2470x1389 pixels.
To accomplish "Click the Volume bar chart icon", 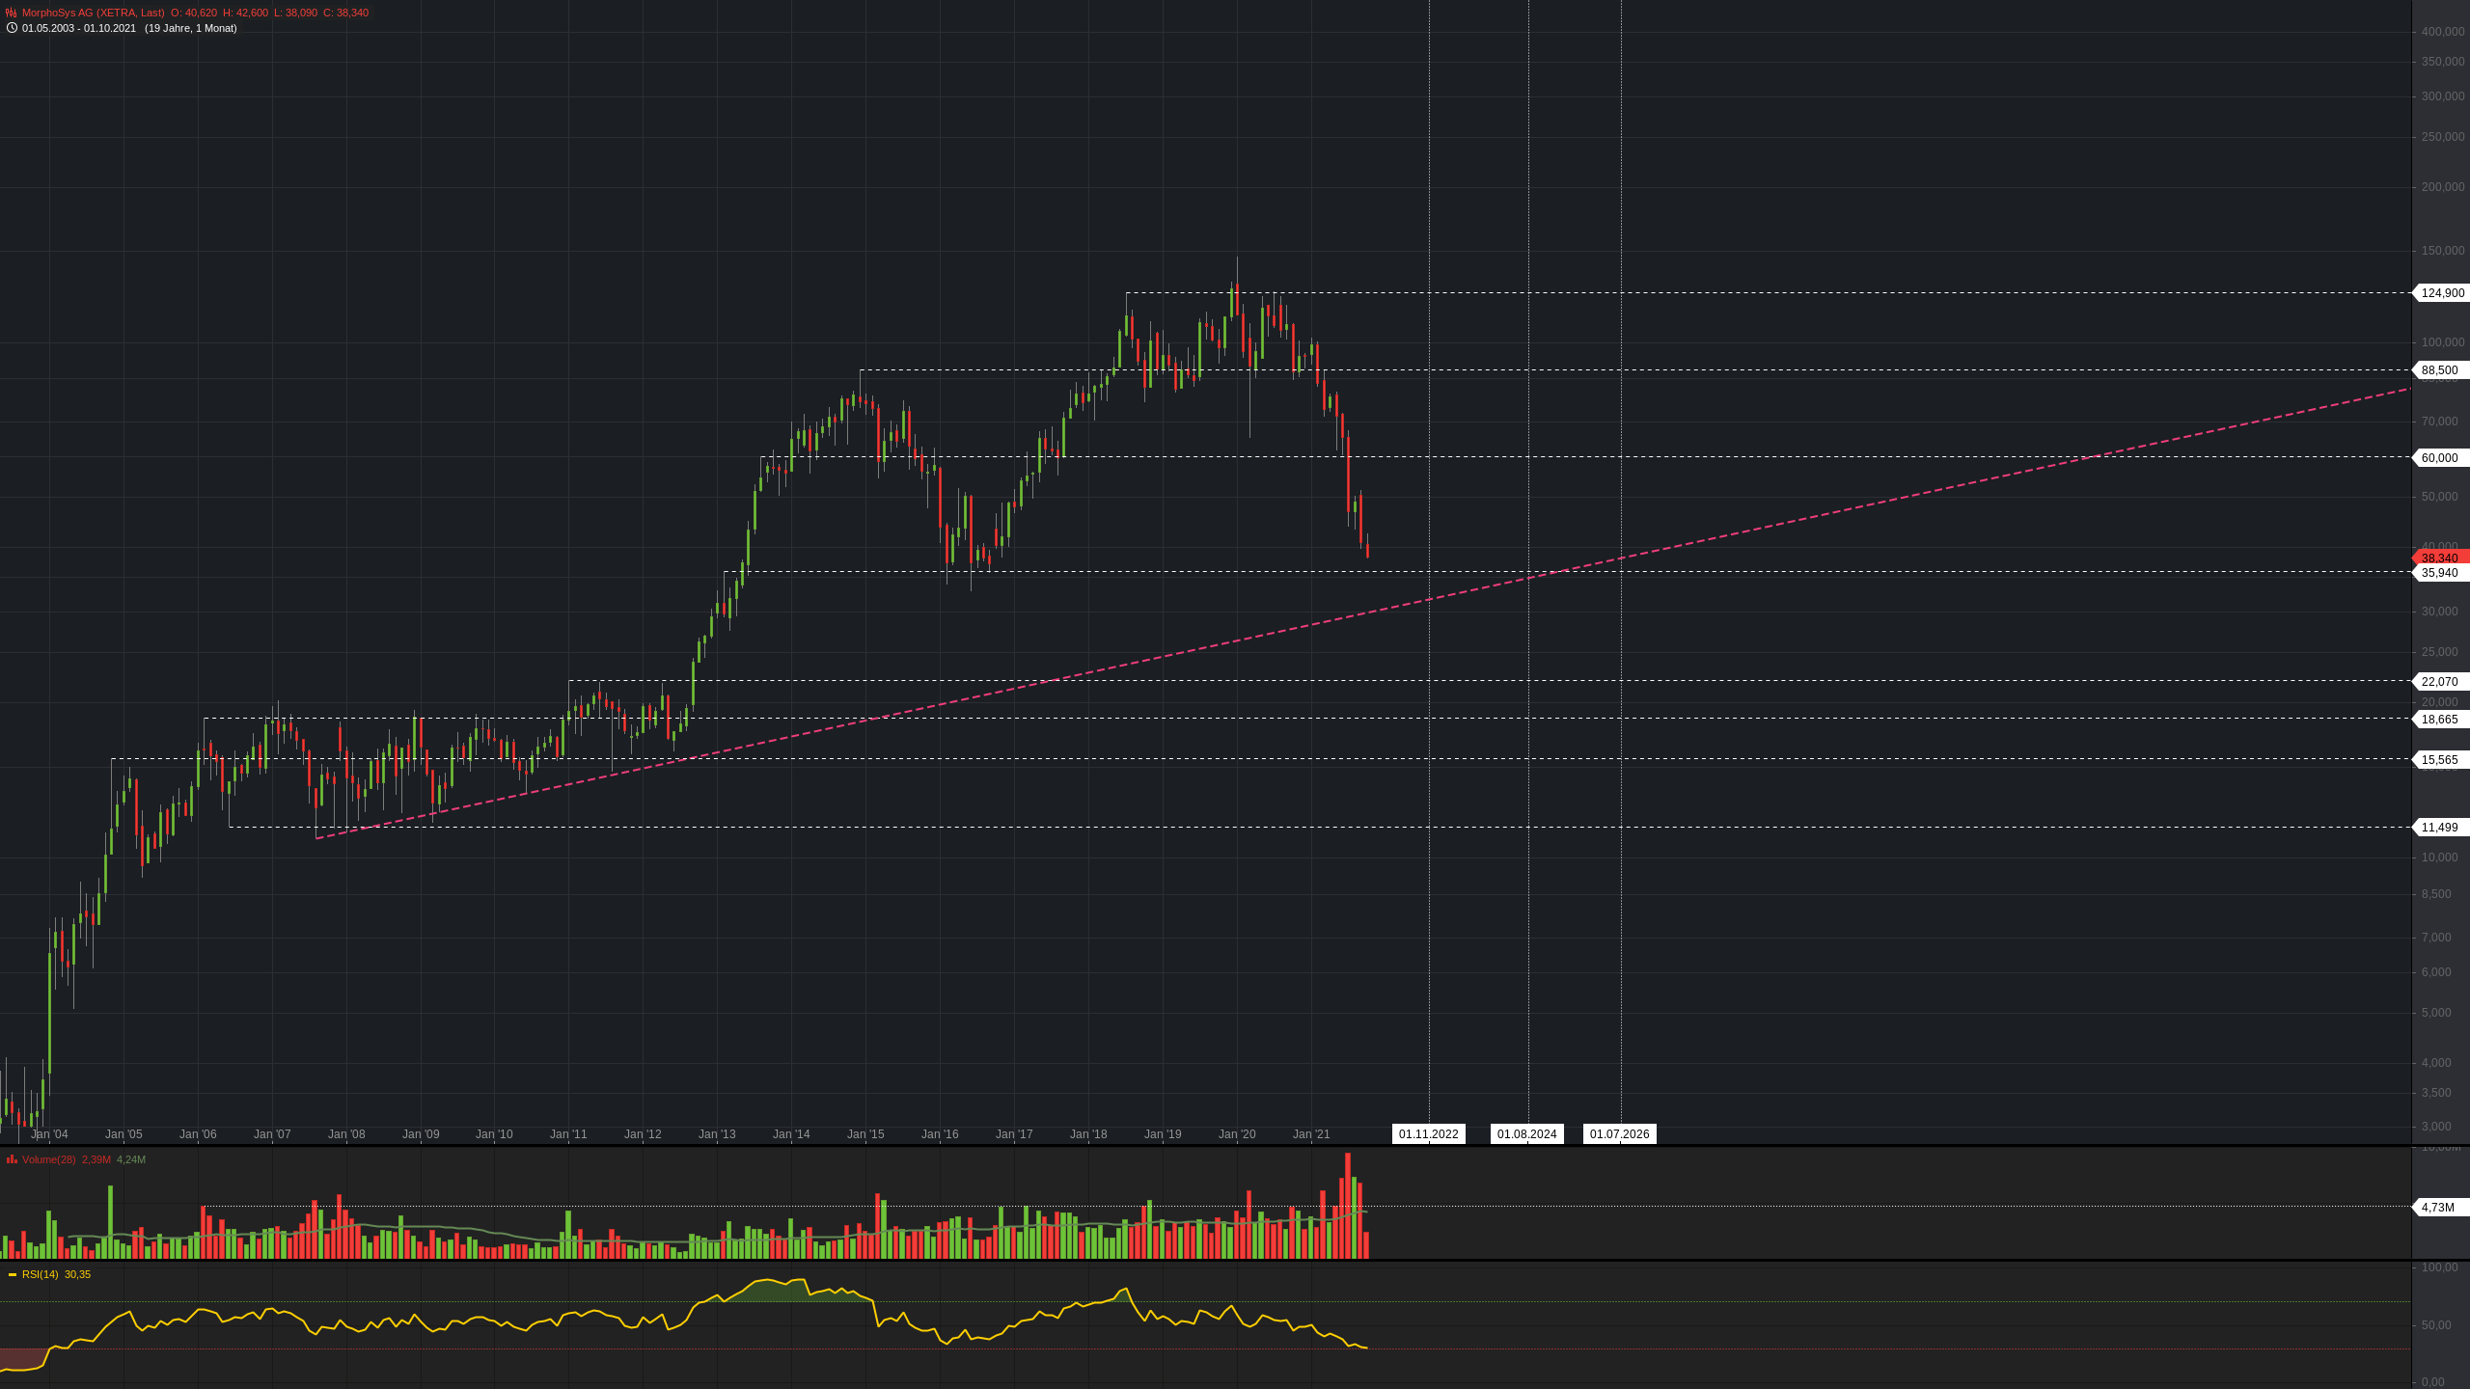I will (x=12, y=1159).
